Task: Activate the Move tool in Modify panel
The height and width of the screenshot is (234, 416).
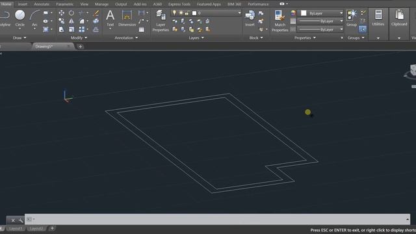Action: [61, 13]
